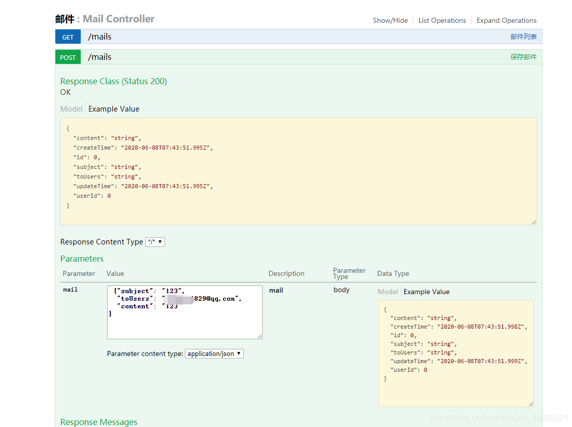Click the Show/Hide link
572x427 pixels.
click(x=390, y=20)
